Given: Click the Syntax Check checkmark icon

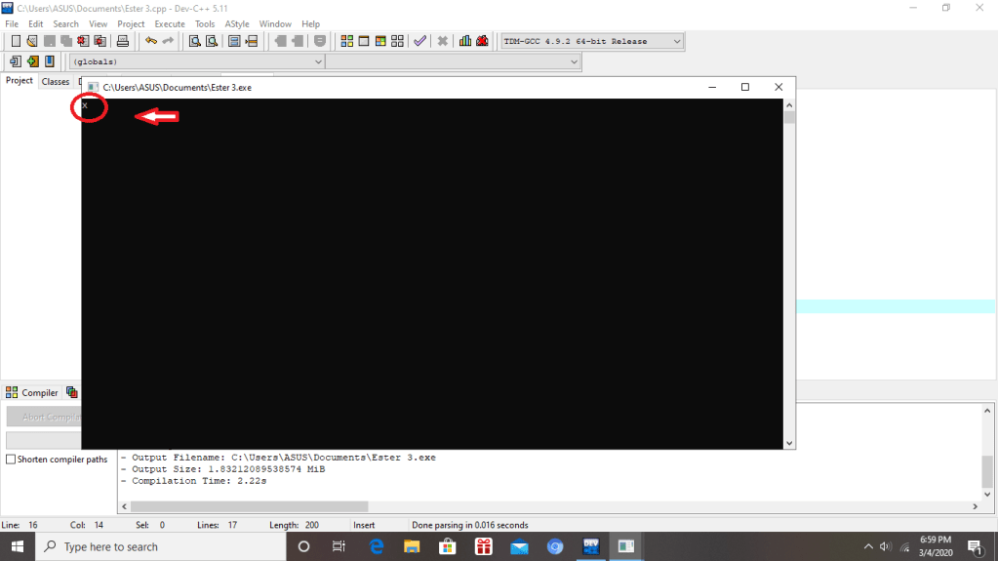Looking at the screenshot, I should 419,41.
